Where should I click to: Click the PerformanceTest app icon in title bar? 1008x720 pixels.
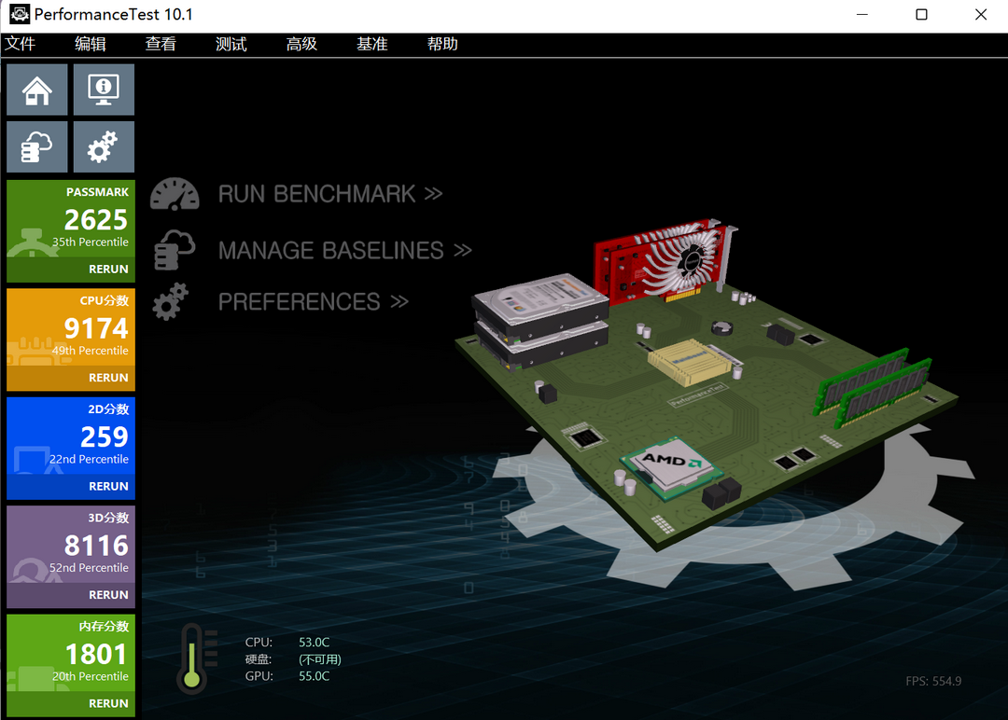point(20,14)
